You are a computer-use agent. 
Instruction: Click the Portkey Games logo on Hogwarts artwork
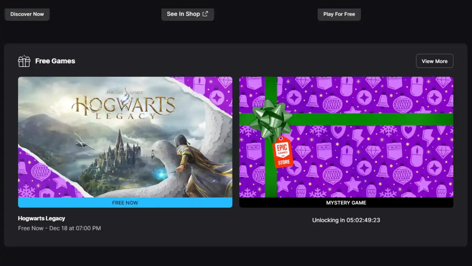[124, 92]
